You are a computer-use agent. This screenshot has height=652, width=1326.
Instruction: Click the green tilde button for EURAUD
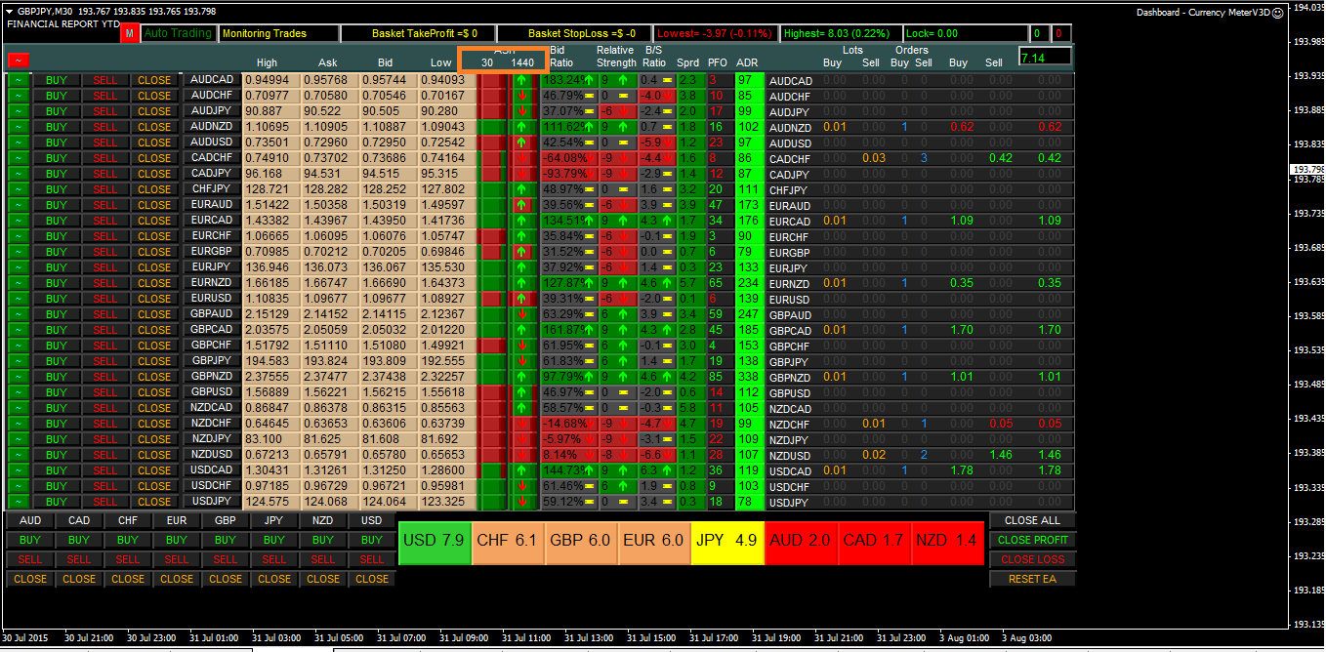point(19,205)
